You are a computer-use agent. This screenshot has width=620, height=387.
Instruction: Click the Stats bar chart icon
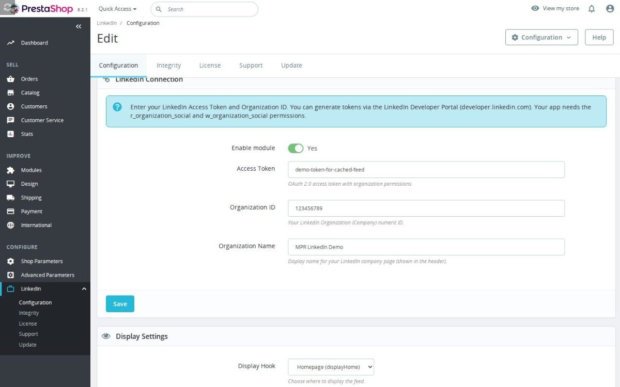10,134
